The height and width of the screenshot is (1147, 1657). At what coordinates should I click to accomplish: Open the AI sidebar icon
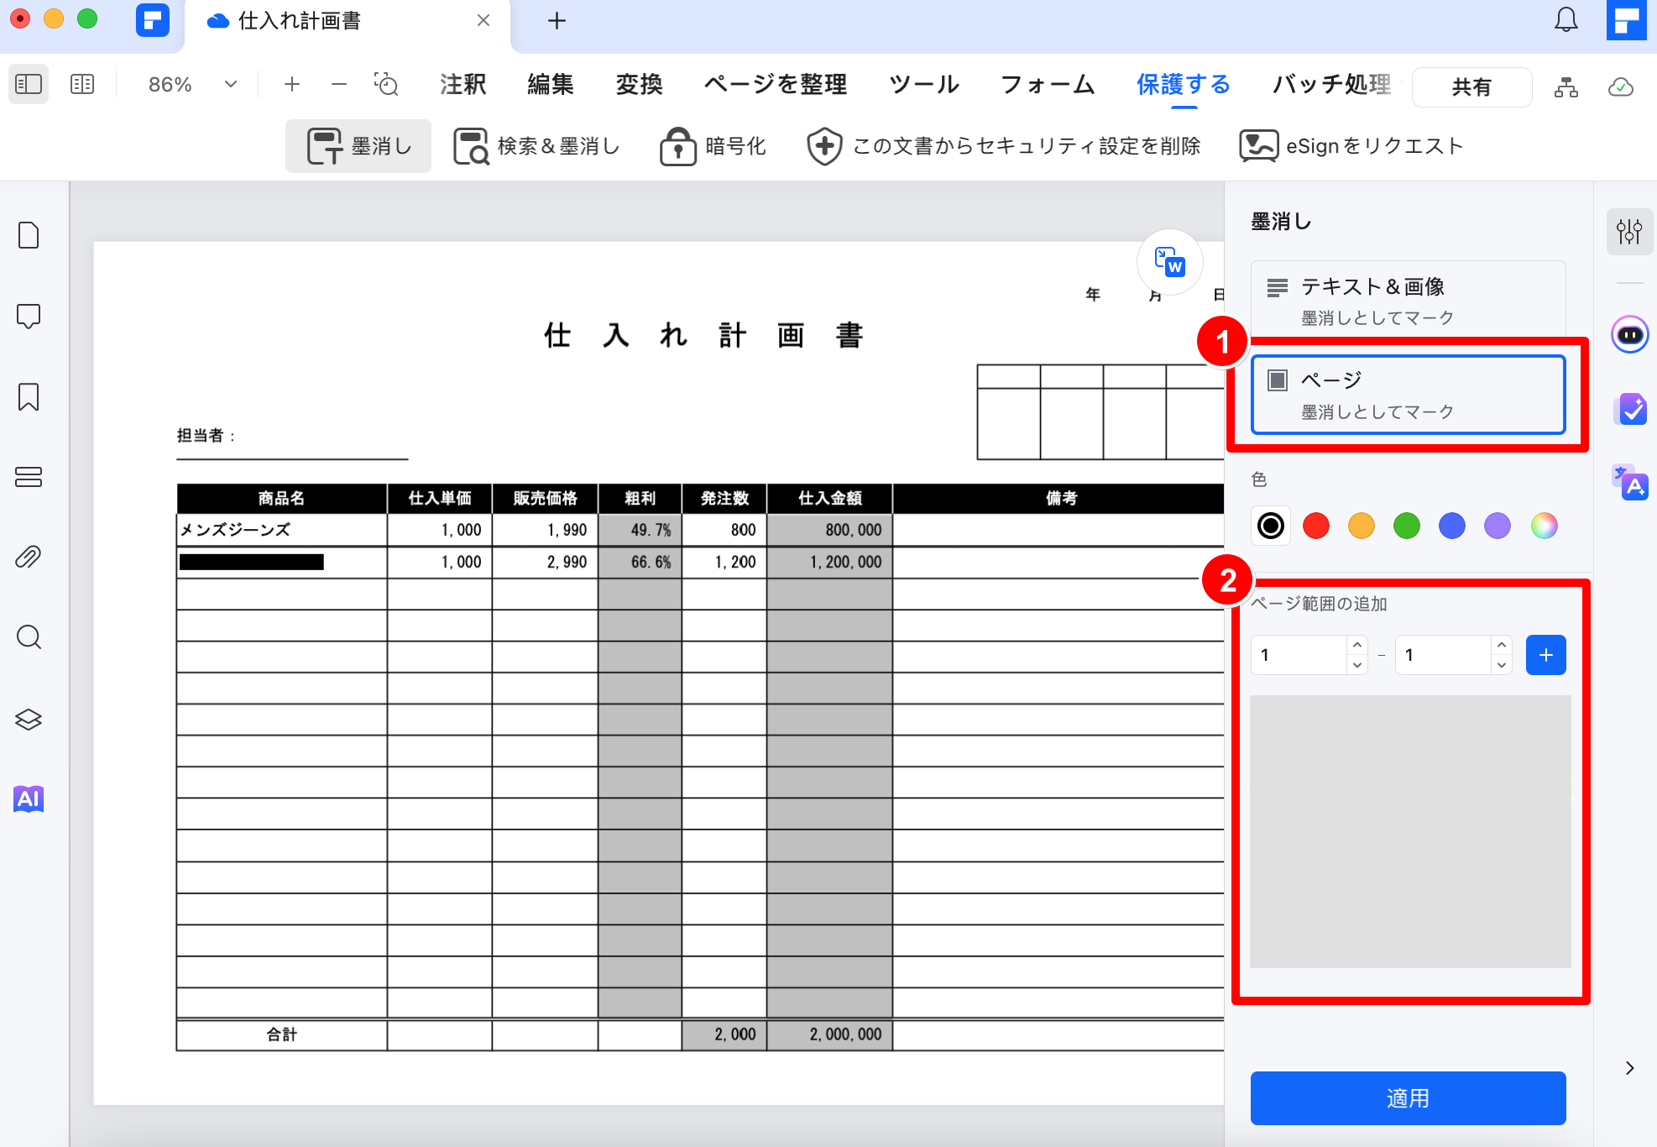point(29,799)
